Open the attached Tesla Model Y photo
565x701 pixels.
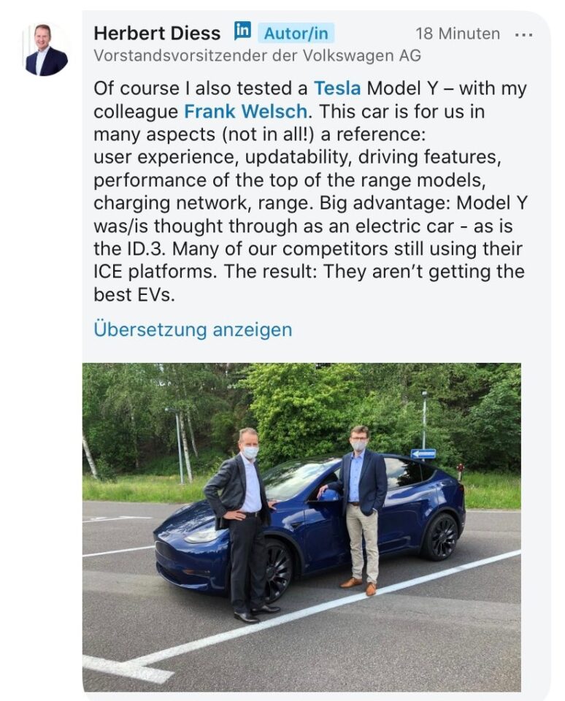pyautogui.click(x=301, y=527)
